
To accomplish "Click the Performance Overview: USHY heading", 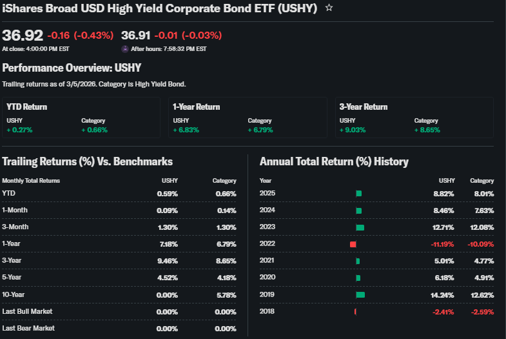I will (x=72, y=68).
